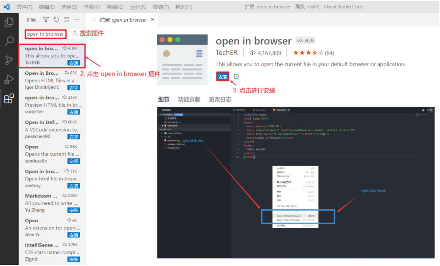Select Open In Default by peakchen90
Image resolution: width=440 pixels, height=266 pixels.
click(52, 129)
